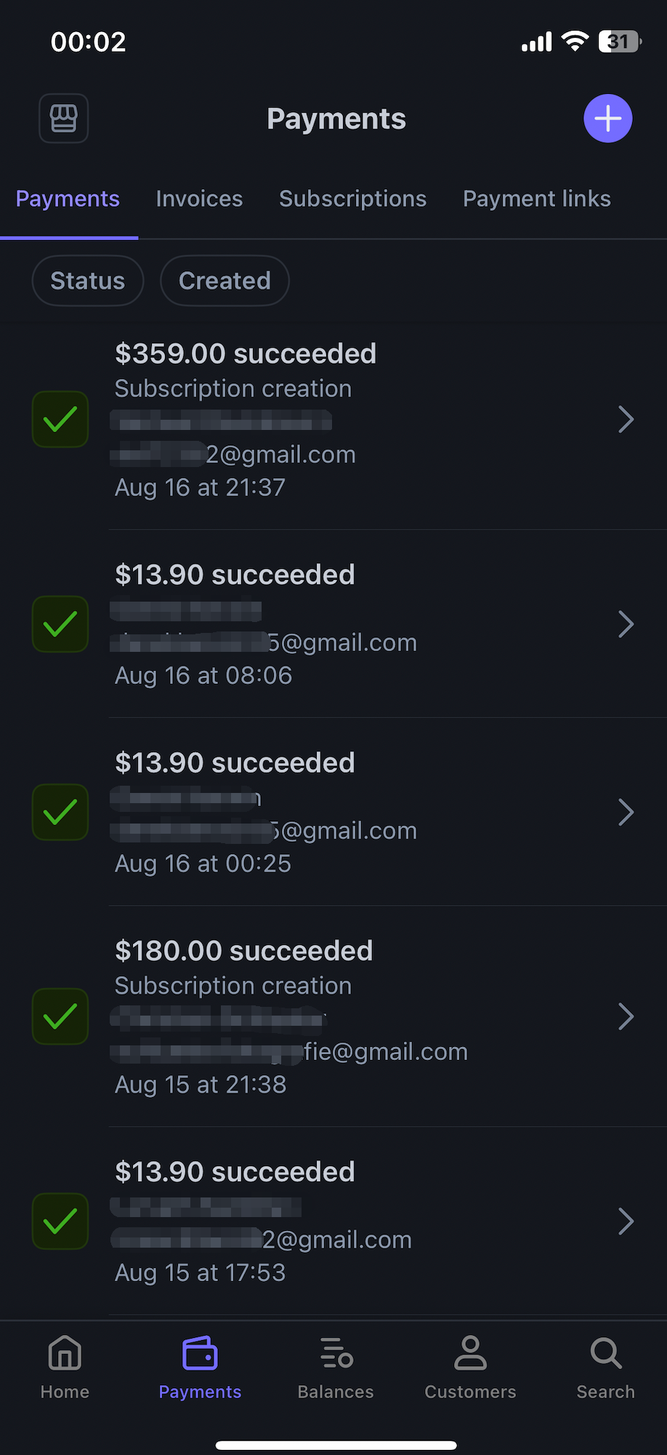The image size is (667, 1455).
Task: Expand Aug 16 08:06 payment chevron
Action: (626, 624)
